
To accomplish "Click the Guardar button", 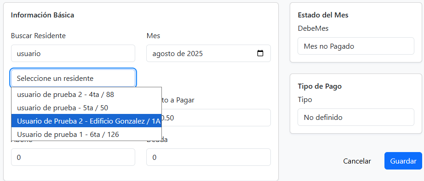I will tap(403, 161).
